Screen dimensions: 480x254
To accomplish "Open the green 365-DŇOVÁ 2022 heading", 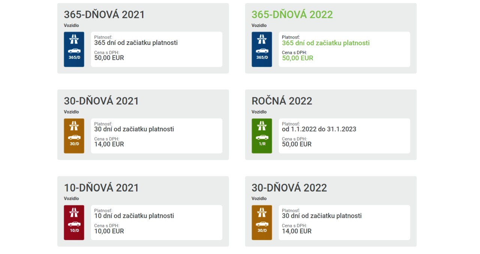I will point(292,15).
